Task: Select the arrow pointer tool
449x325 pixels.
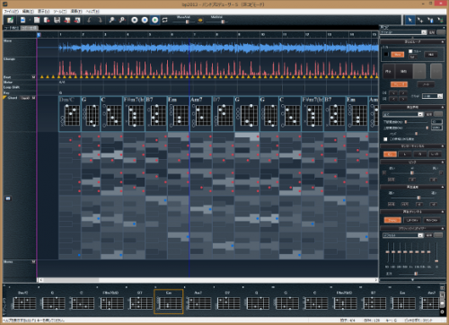Action: click(409, 20)
